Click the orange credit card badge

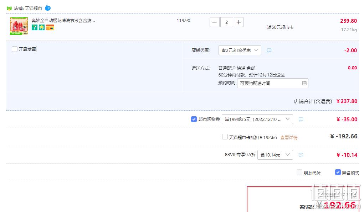pyautogui.click(x=50, y=28)
